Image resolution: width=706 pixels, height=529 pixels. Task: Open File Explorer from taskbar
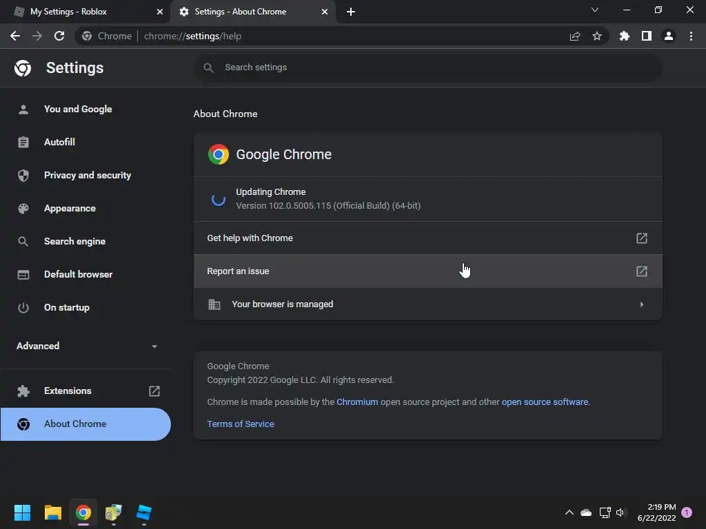(x=52, y=512)
